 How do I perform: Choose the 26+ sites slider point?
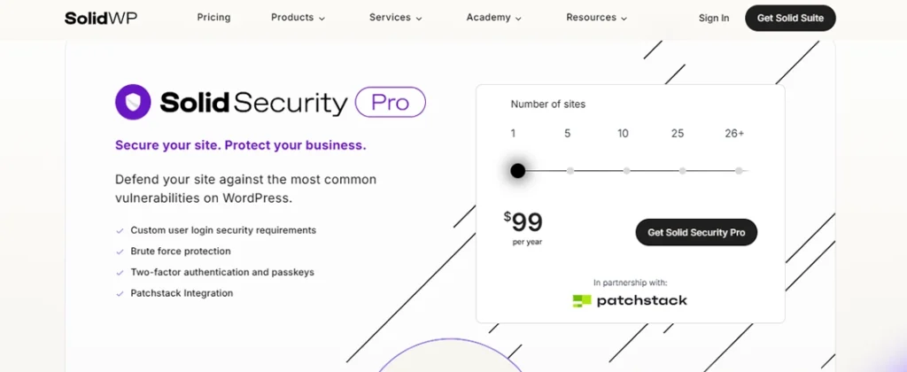coord(739,171)
